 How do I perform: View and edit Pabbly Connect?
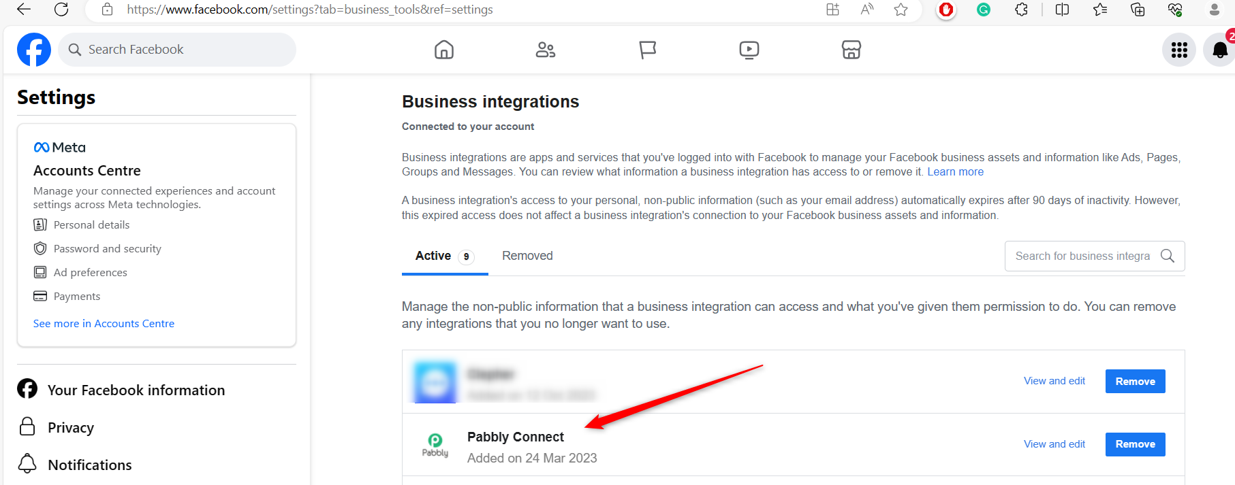coord(1054,444)
